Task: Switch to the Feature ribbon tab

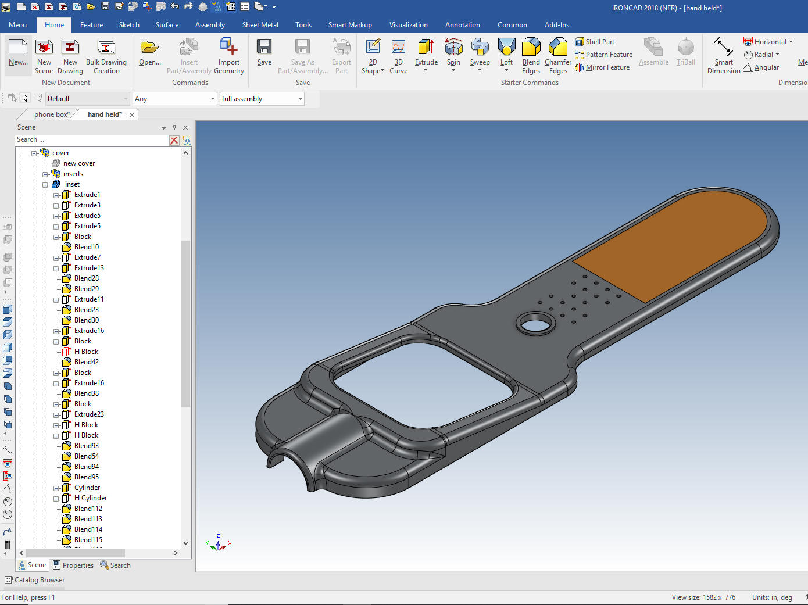Action: [91, 25]
